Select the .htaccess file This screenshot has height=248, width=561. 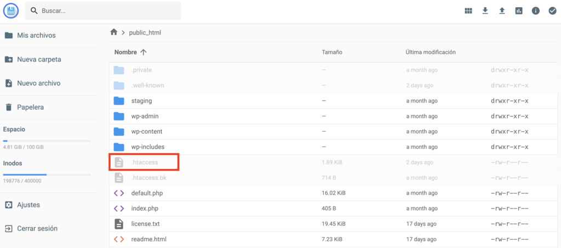(x=144, y=162)
